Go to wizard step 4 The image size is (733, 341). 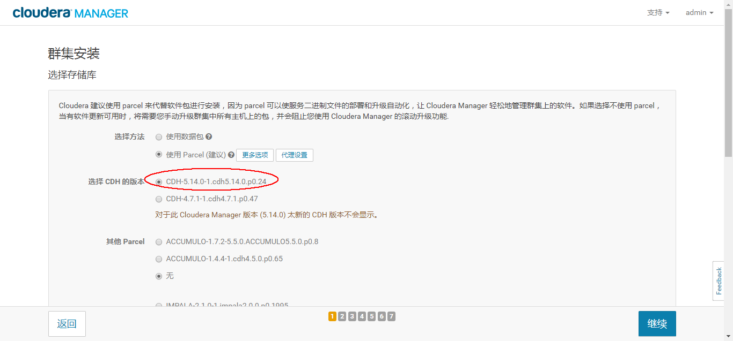362,316
